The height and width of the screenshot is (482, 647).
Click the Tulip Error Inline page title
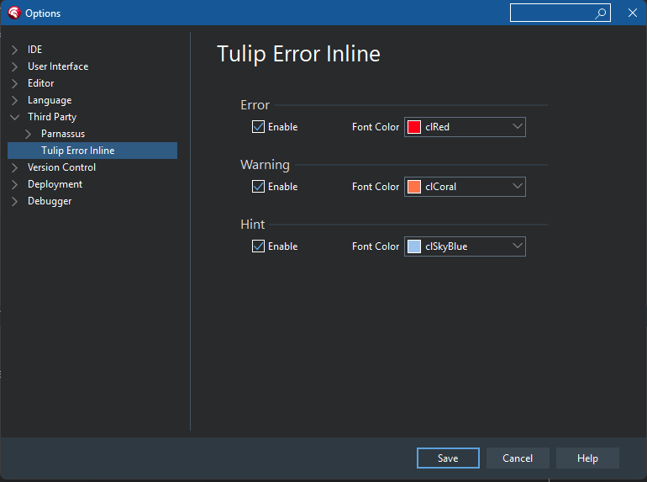pos(298,54)
